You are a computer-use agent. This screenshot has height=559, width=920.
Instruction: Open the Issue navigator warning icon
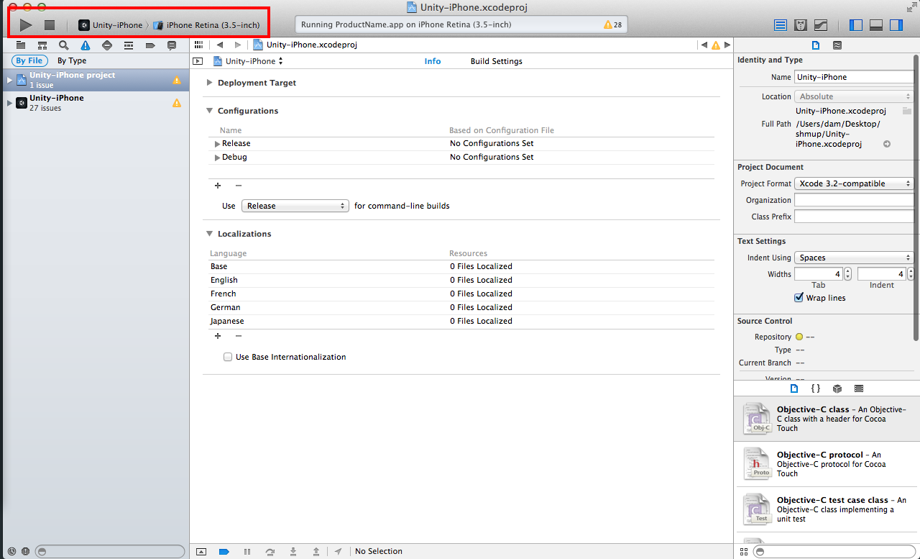(86, 45)
